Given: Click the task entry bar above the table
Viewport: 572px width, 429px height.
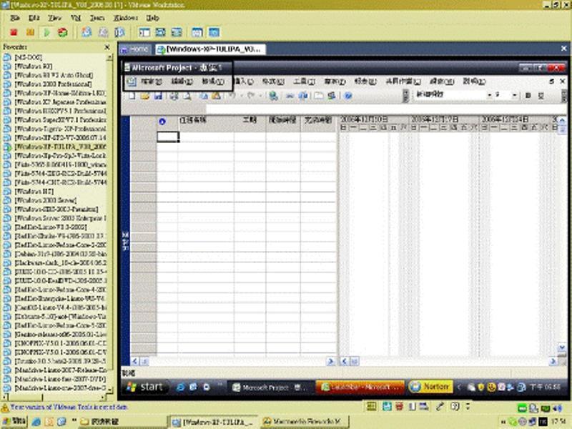Looking at the screenshot, I should point(387,109).
